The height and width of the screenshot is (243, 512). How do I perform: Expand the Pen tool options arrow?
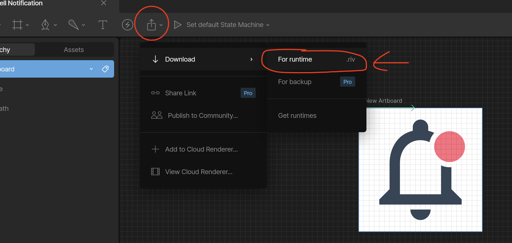coord(55,25)
